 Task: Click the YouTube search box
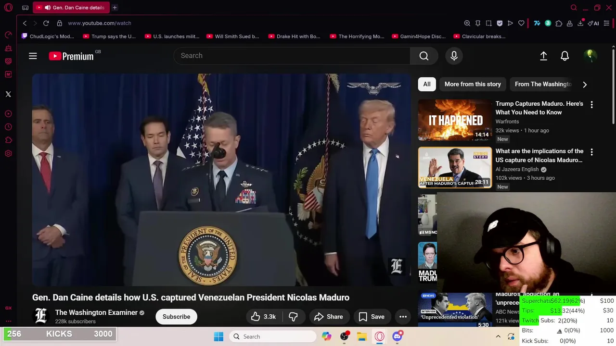click(x=292, y=56)
